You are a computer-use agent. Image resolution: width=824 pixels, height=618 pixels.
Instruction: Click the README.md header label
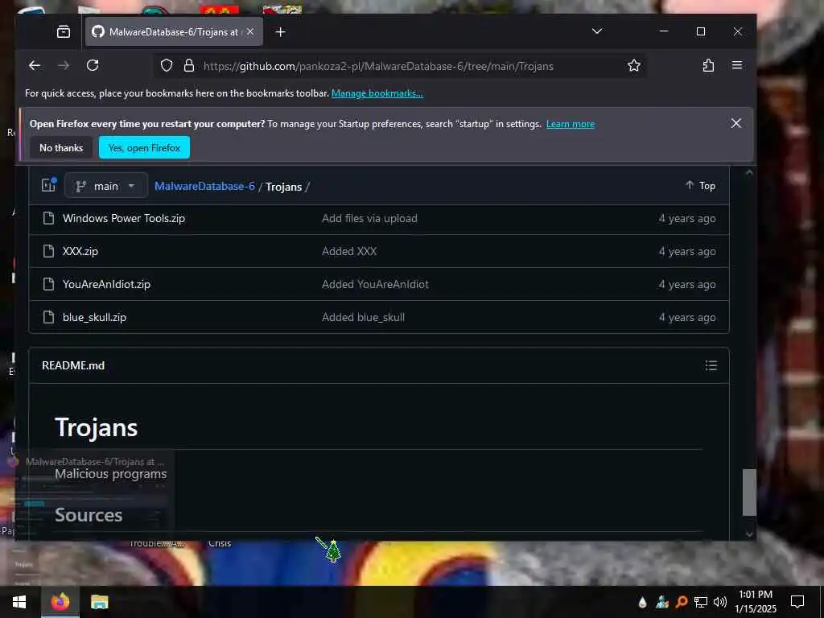point(73,365)
